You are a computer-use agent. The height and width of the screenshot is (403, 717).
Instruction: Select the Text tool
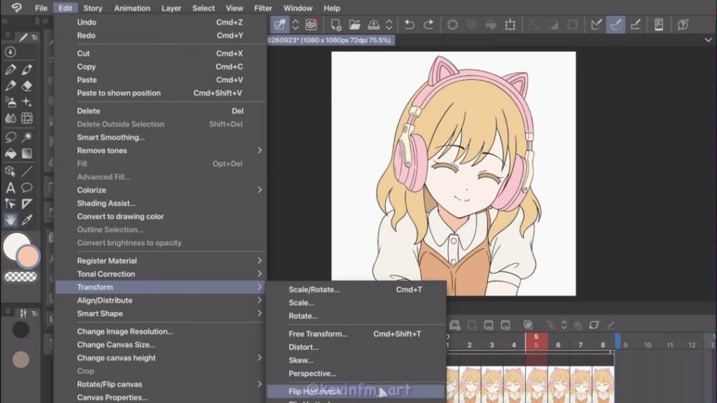[10, 188]
